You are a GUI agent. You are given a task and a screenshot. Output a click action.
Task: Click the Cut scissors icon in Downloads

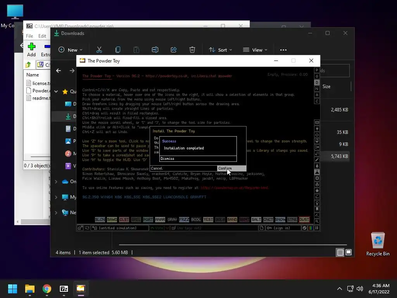(99, 50)
